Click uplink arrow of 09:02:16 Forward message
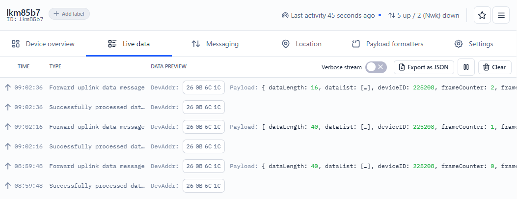The height and width of the screenshot is (199, 517). pos(8,127)
